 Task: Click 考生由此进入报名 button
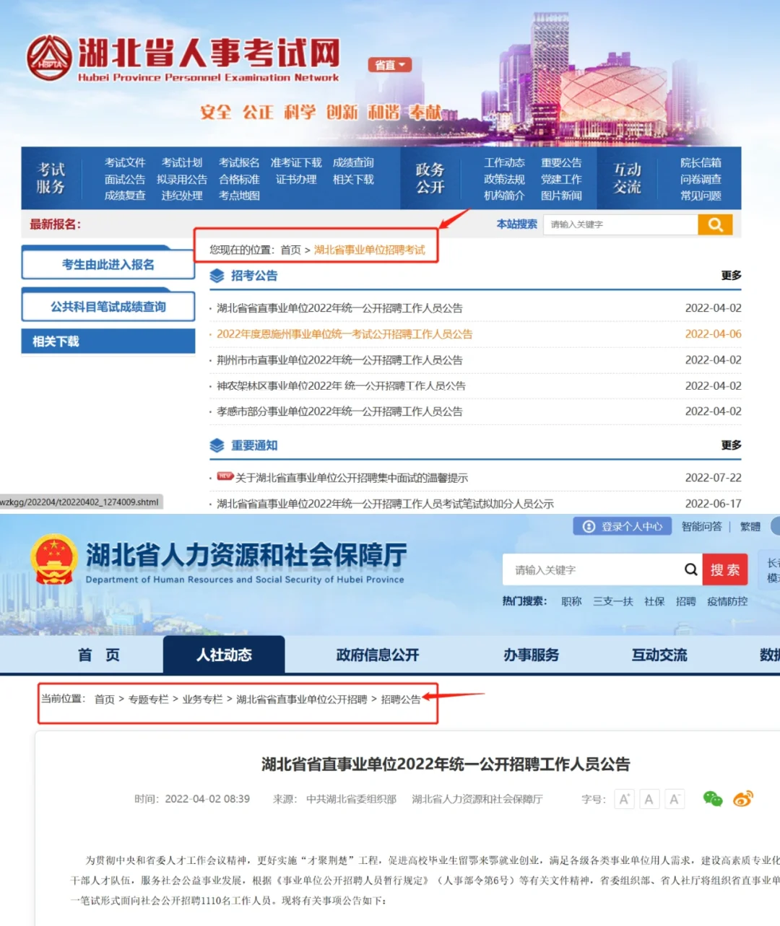click(x=108, y=264)
